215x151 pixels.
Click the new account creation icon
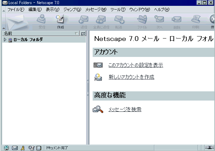(x=98, y=77)
